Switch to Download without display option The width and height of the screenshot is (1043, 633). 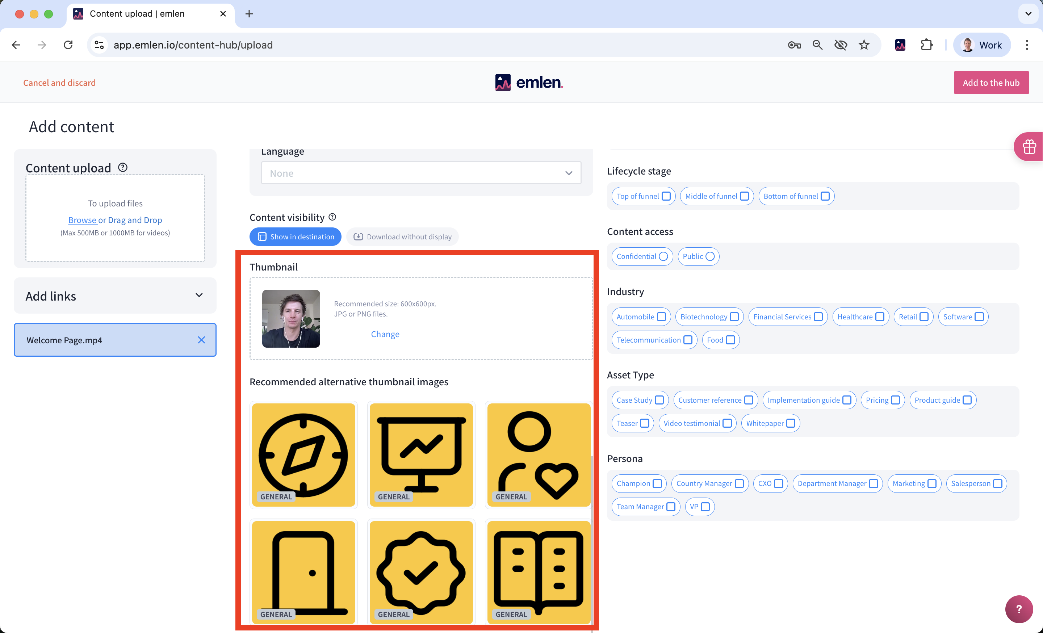402,237
